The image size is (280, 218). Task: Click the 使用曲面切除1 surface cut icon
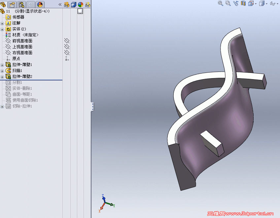(x=8, y=100)
